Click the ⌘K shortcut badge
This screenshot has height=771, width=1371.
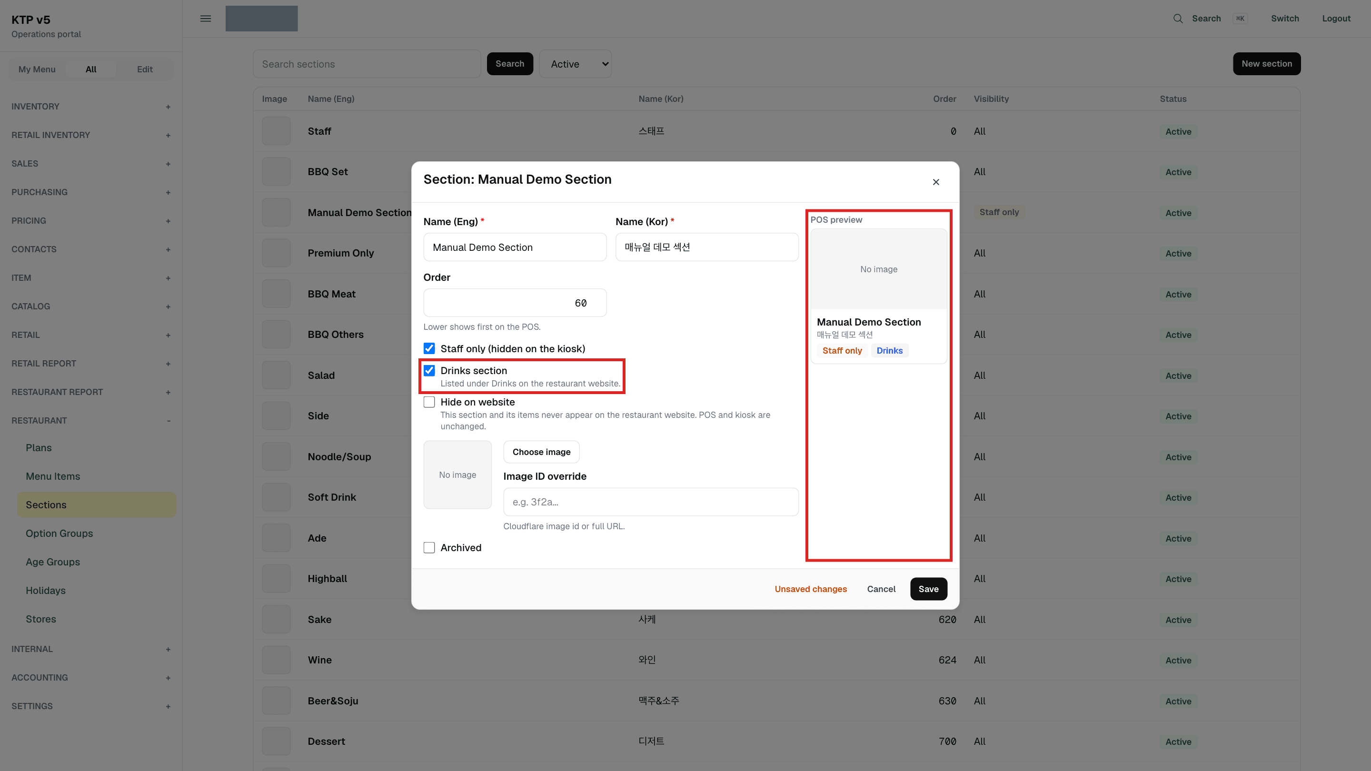(x=1240, y=19)
